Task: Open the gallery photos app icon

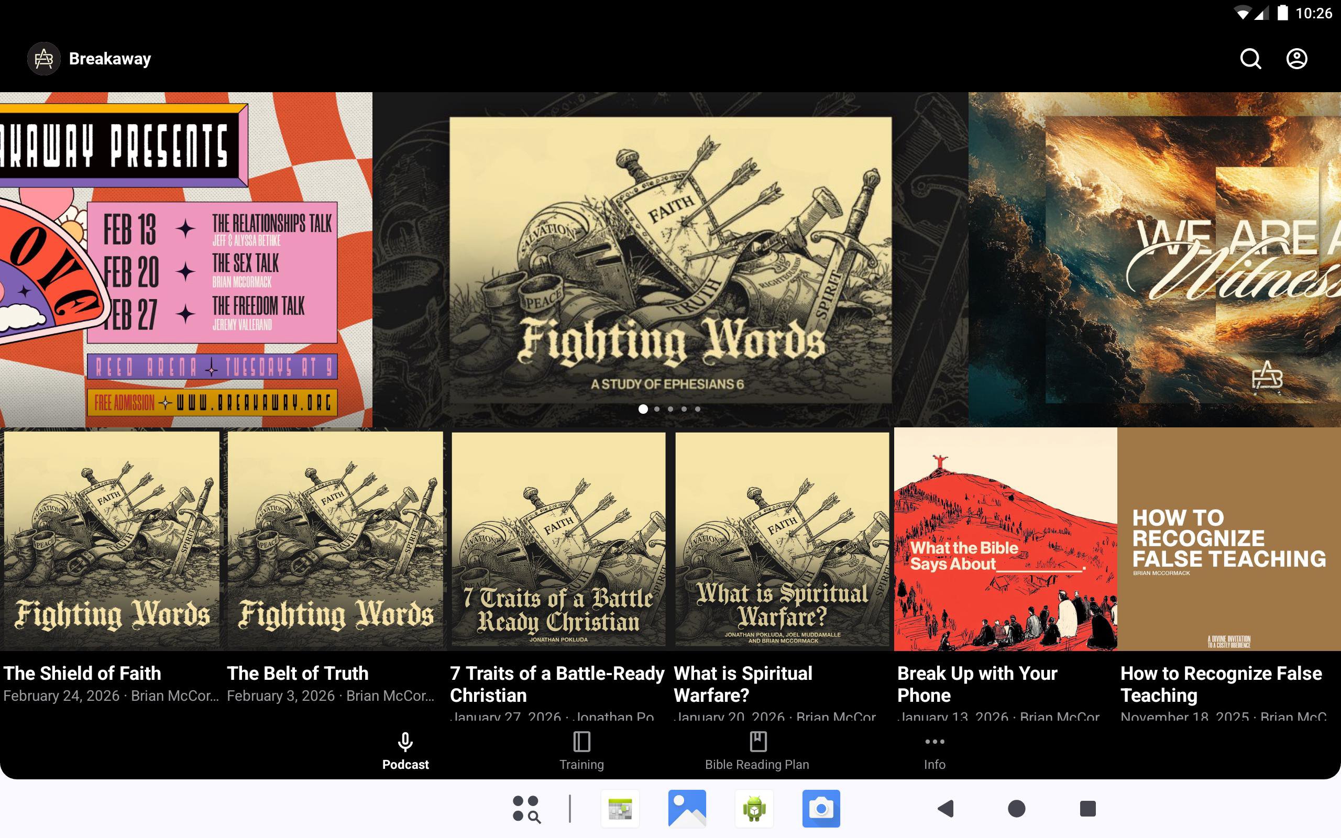Action: click(687, 809)
